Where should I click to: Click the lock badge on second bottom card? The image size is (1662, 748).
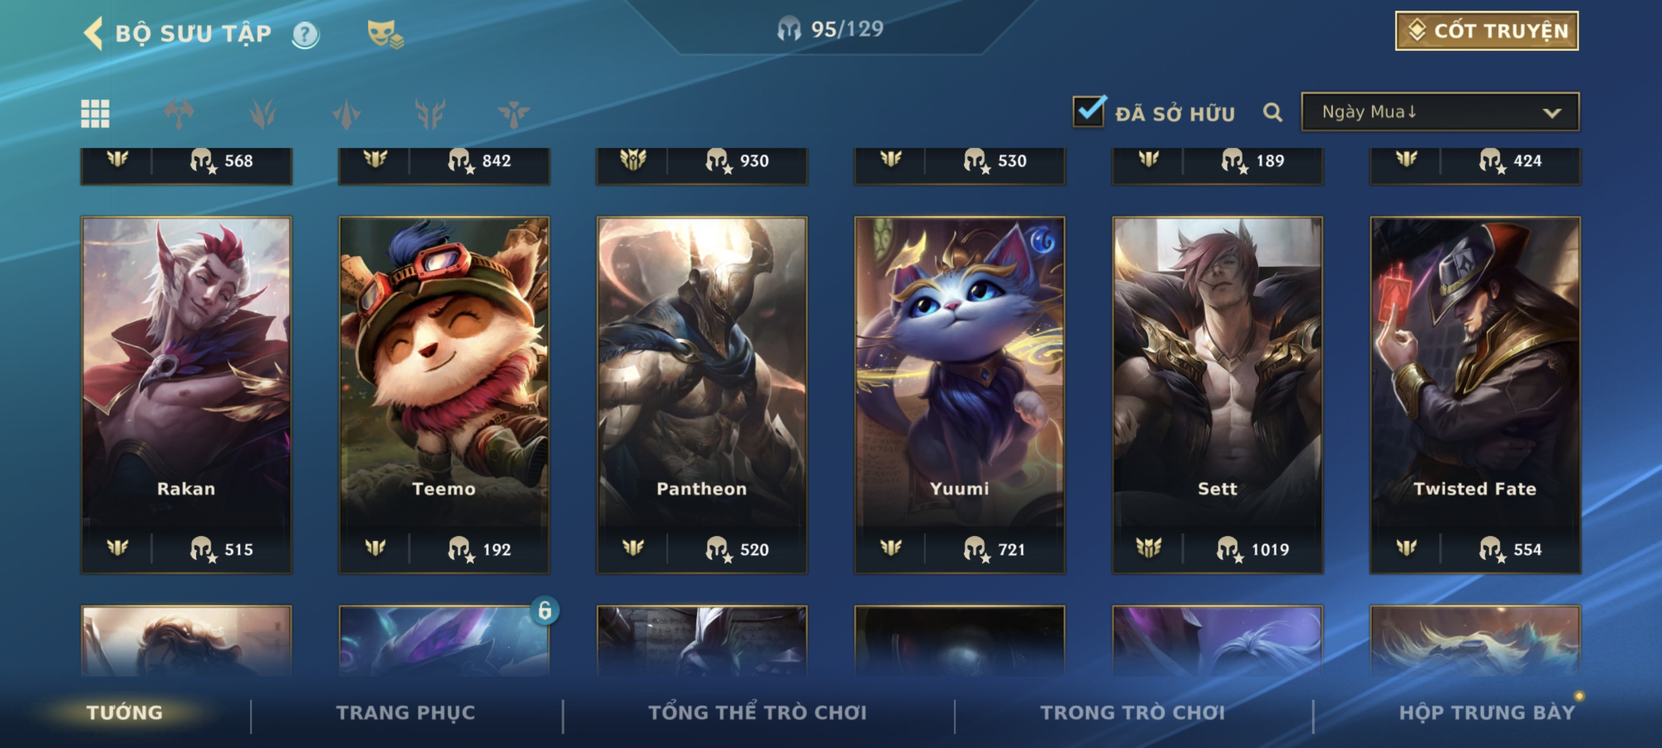click(x=544, y=610)
